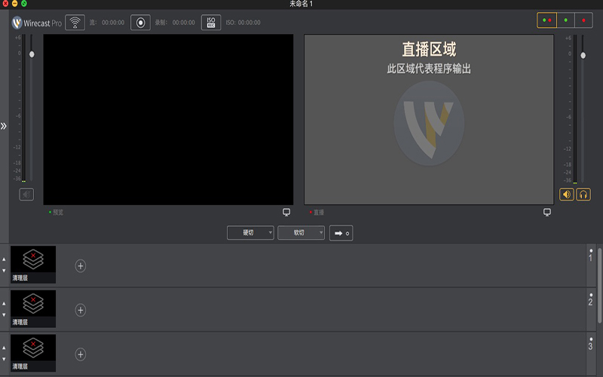Click the 直播区域 live output area

coord(429,119)
